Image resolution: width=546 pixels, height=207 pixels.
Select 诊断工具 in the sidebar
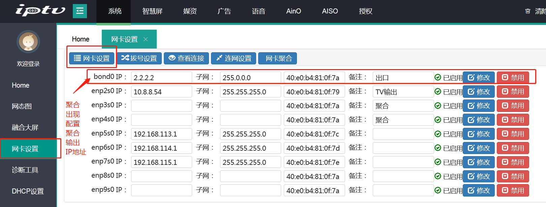[x=25, y=170]
